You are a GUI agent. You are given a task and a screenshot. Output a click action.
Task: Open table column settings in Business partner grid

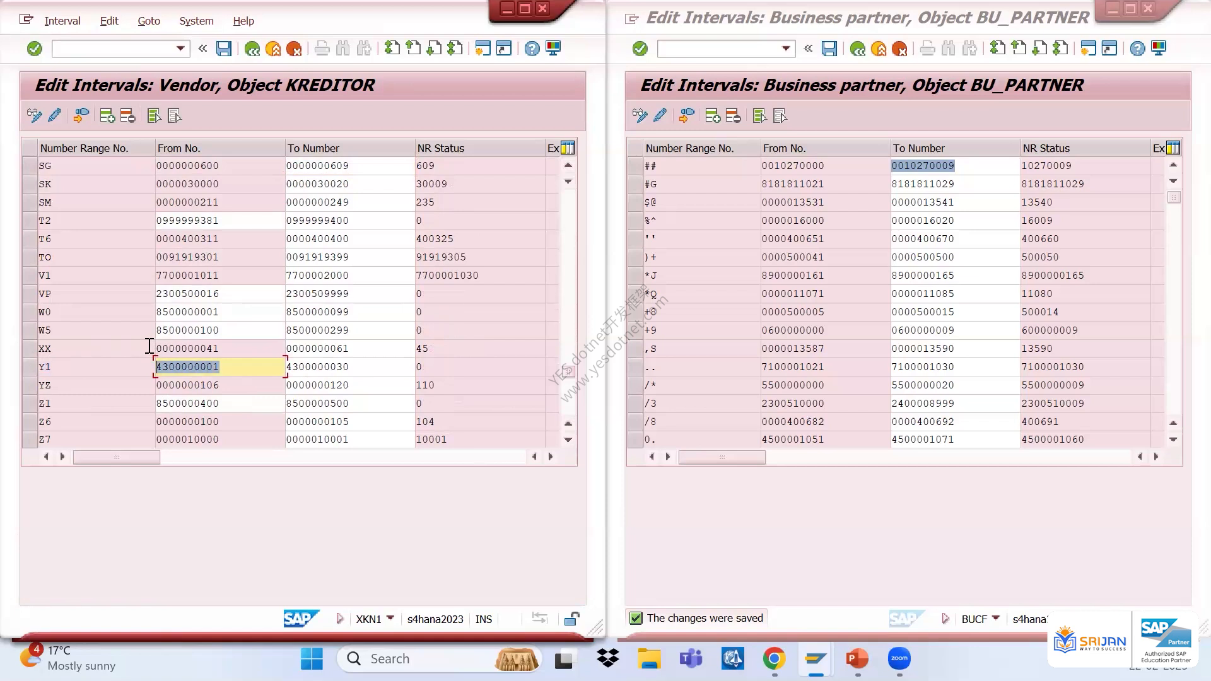(x=1173, y=148)
